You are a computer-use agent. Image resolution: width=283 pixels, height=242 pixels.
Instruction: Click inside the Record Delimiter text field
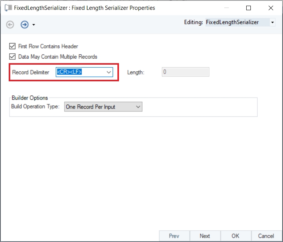(x=80, y=72)
